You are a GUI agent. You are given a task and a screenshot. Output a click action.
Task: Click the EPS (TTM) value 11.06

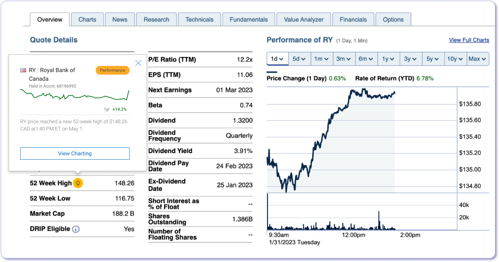coord(244,75)
